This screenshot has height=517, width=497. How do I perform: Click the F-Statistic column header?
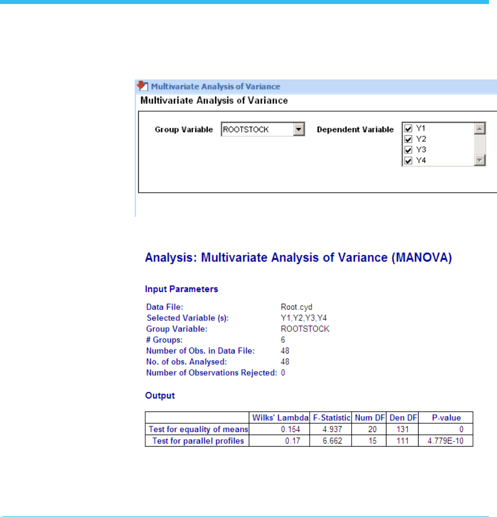(x=331, y=418)
